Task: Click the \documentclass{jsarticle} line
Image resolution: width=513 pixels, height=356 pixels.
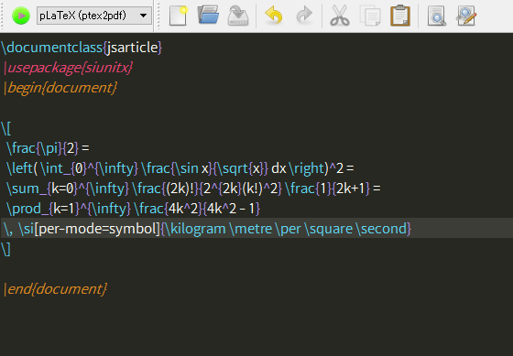Action: point(82,48)
